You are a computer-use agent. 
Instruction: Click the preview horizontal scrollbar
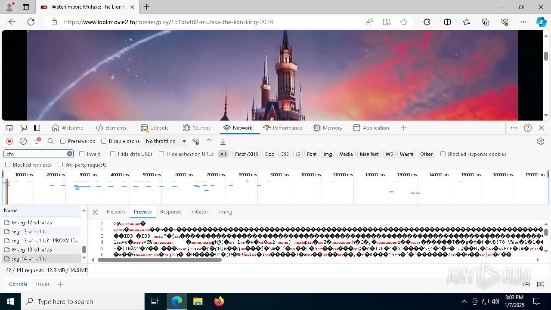(159, 260)
